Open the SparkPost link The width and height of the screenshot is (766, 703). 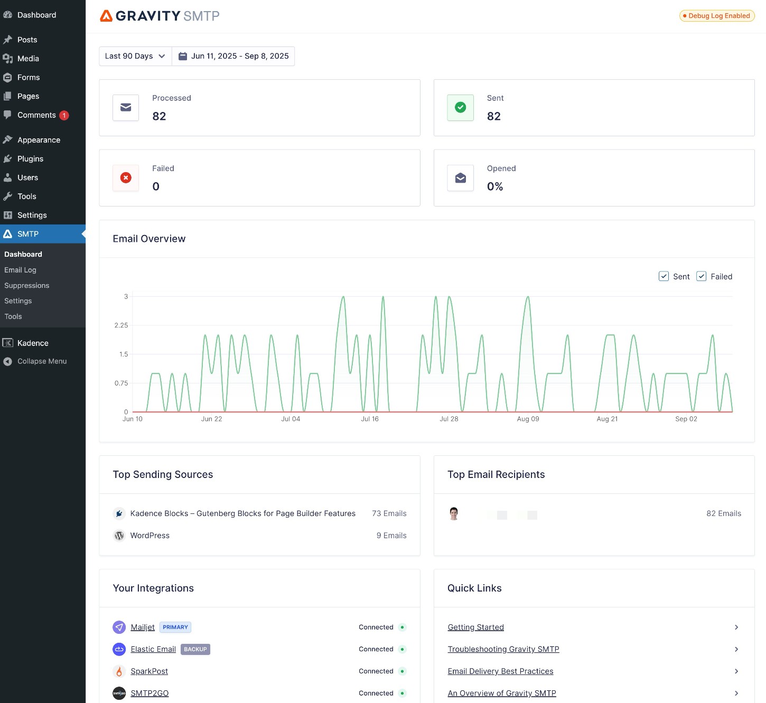pos(150,671)
